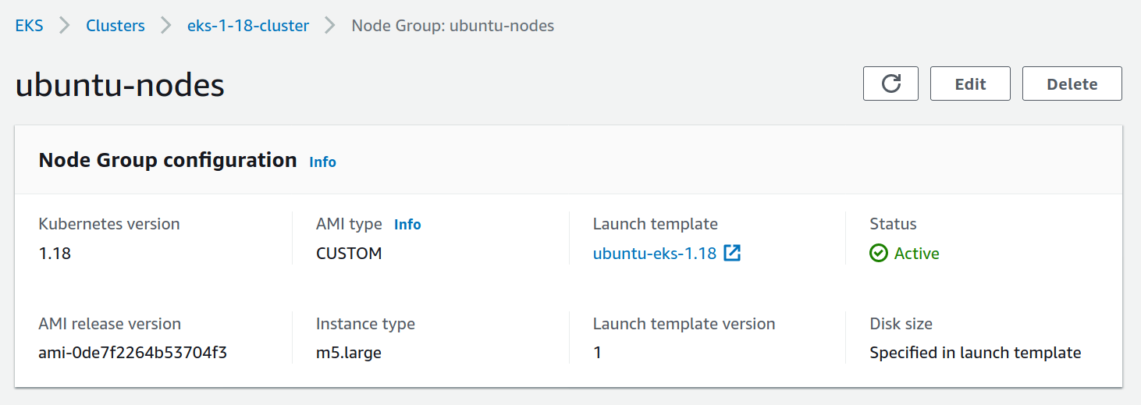Select launch template version value 1

[x=598, y=353]
